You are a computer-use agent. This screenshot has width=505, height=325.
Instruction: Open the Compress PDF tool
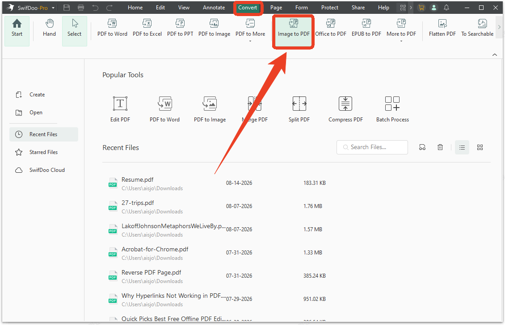[345, 109]
